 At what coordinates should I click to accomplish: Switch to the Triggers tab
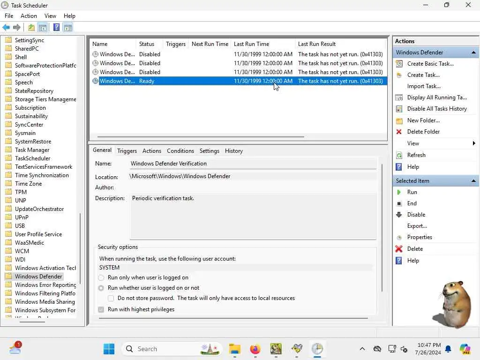pos(127,151)
